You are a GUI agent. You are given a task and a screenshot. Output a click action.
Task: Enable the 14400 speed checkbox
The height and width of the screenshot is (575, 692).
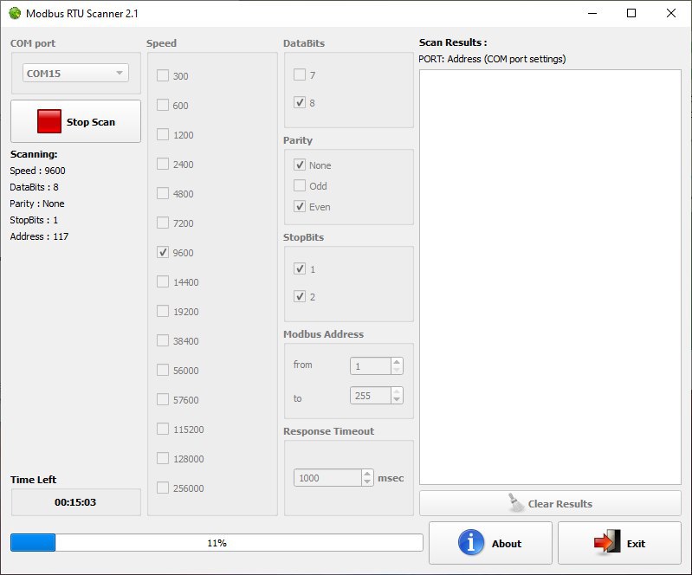click(163, 281)
